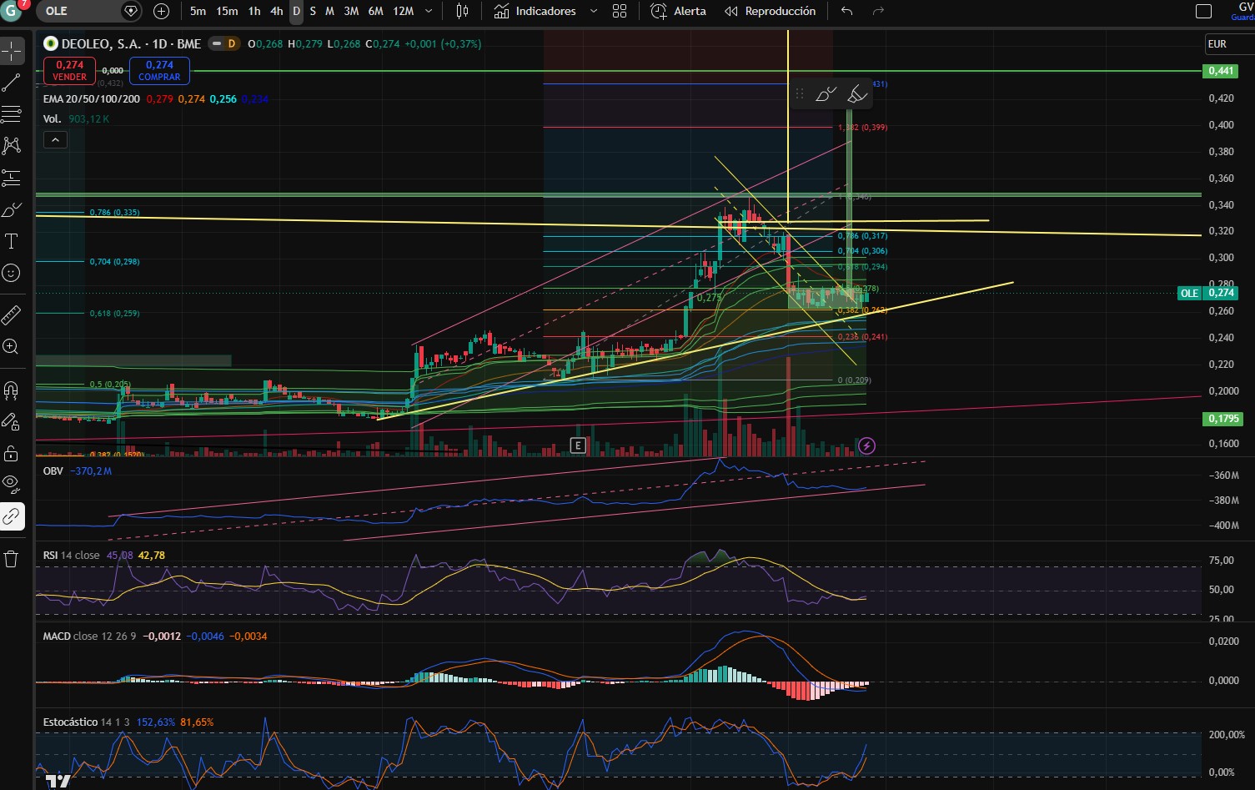Click the COMPRAR buy button

click(x=159, y=70)
